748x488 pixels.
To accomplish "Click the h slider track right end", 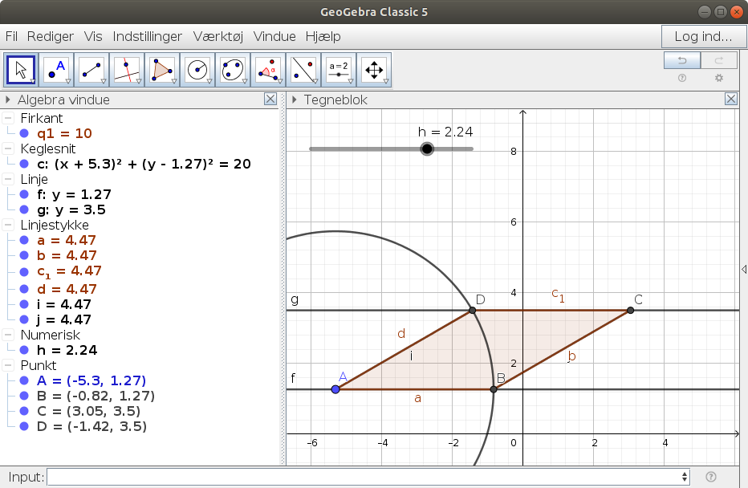I will coord(471,148).
